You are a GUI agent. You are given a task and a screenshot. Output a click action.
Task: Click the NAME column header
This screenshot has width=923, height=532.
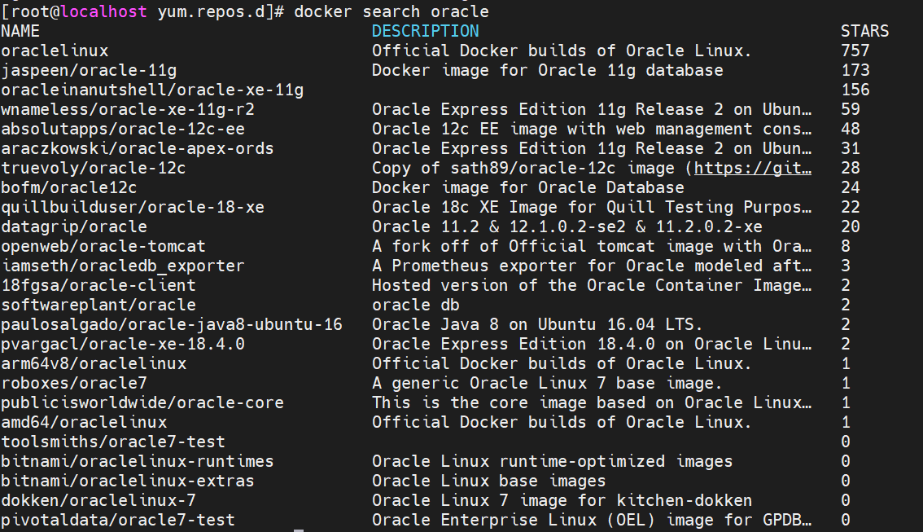(20, 32)
